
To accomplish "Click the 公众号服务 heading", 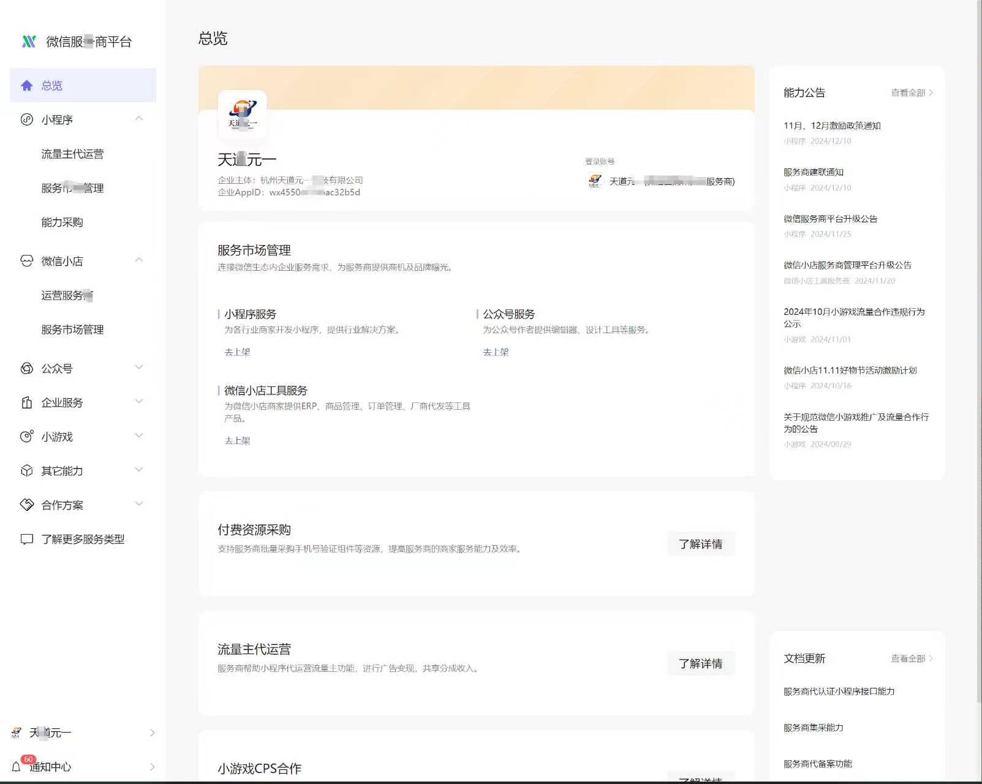I will click(x=508, y=314).
